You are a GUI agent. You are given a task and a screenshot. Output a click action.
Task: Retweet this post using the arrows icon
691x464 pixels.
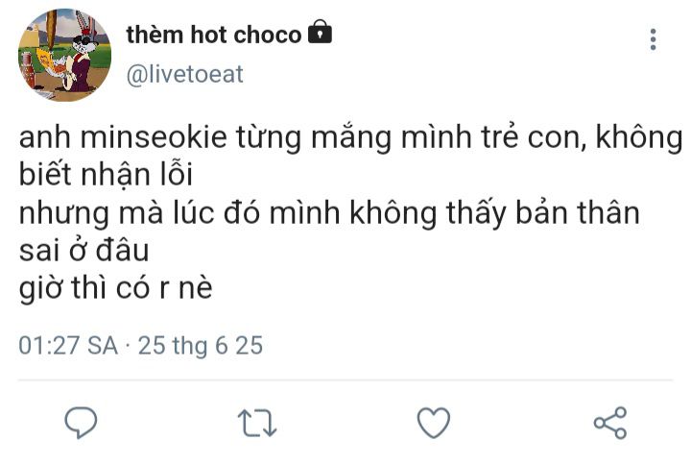click(x=257, y=423)
